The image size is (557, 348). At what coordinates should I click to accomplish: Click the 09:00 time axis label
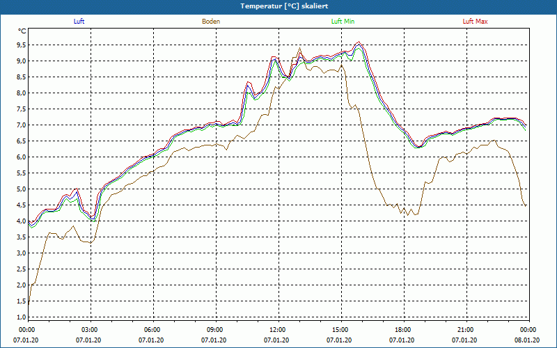click(216, 330)
